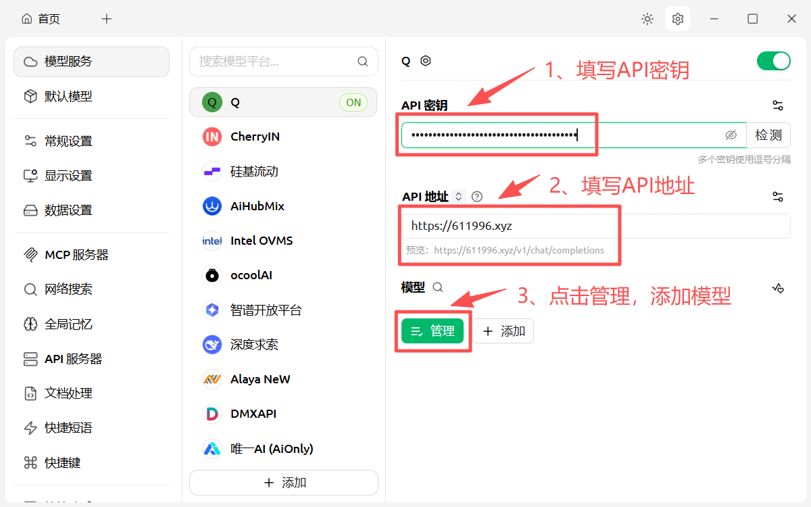Select the ocoolAI provider
This screenshot has height=507, width=811.
click(283, 275)
